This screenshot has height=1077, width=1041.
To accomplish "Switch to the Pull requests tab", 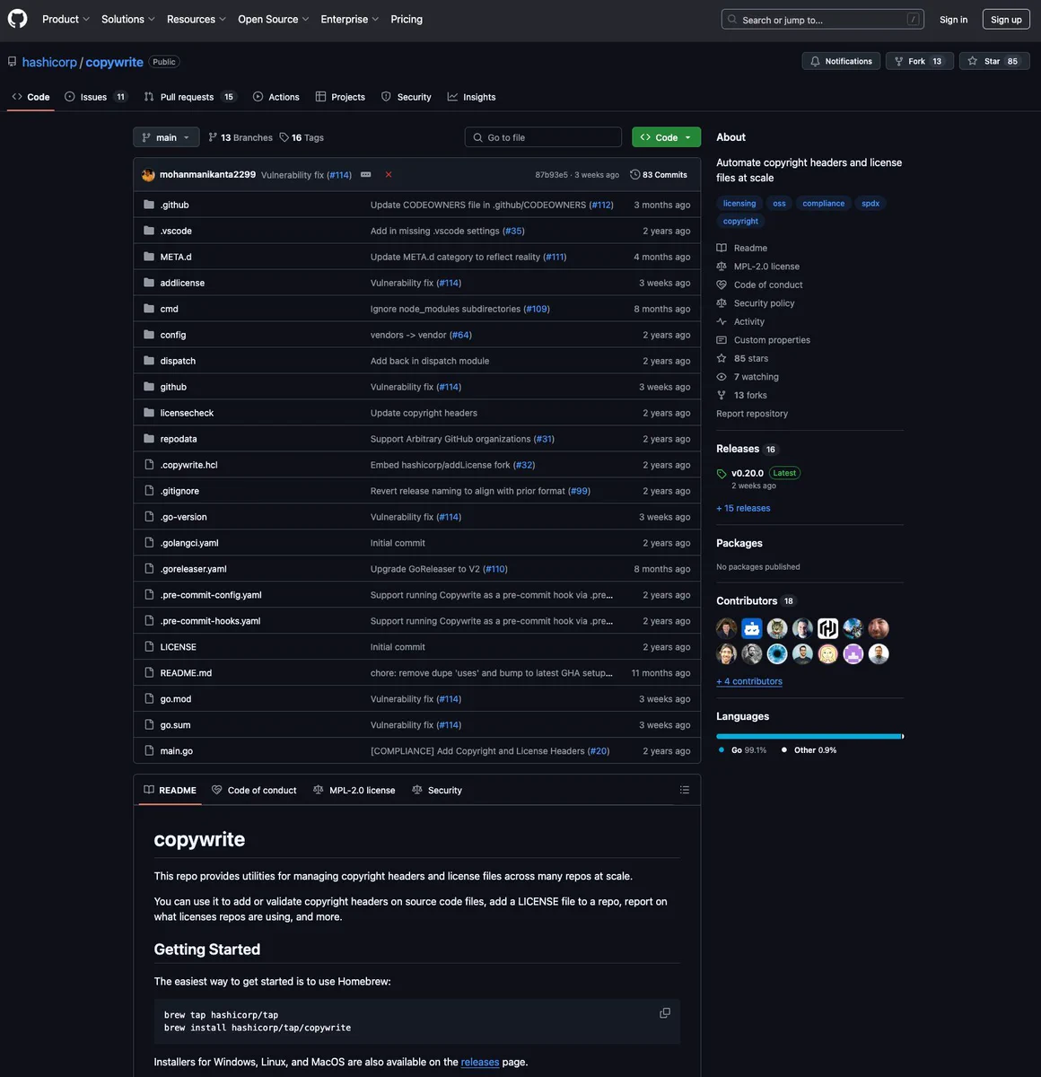I will click(x=188, y=97).
